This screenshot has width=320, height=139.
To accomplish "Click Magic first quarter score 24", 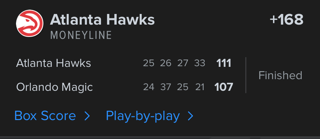I will click(x=149, y=87).
